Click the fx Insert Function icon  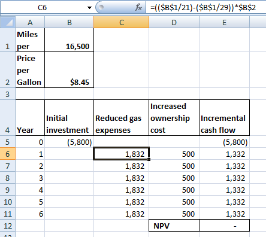tap(138, 8)
